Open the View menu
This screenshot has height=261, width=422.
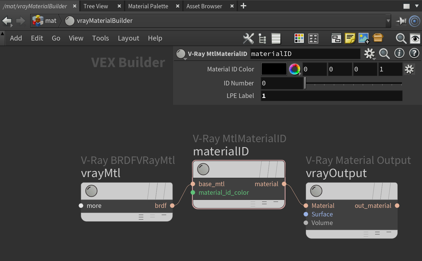point(76,38)
